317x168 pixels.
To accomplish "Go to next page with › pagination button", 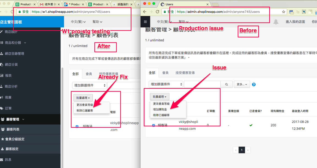I will 248,150.
